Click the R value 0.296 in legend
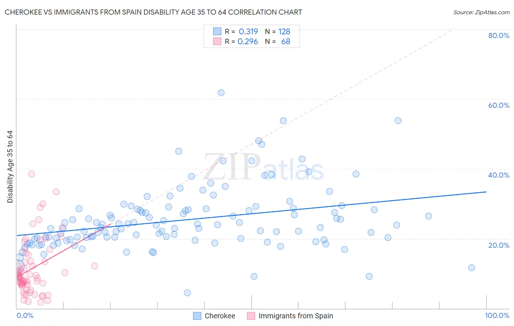 [x=248, y=41]
